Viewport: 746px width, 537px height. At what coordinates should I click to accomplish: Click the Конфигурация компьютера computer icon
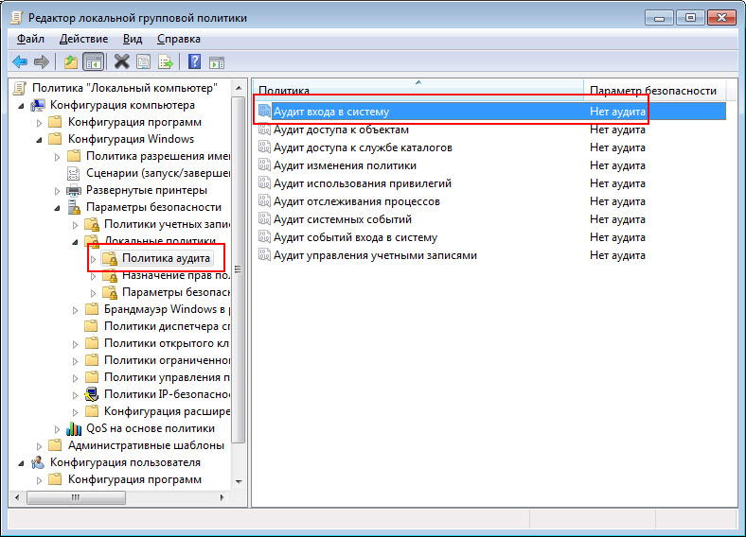(38, 105)
